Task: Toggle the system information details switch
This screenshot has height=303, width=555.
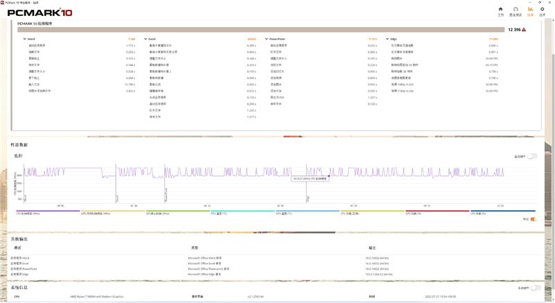Action: (x=536, y=288)
